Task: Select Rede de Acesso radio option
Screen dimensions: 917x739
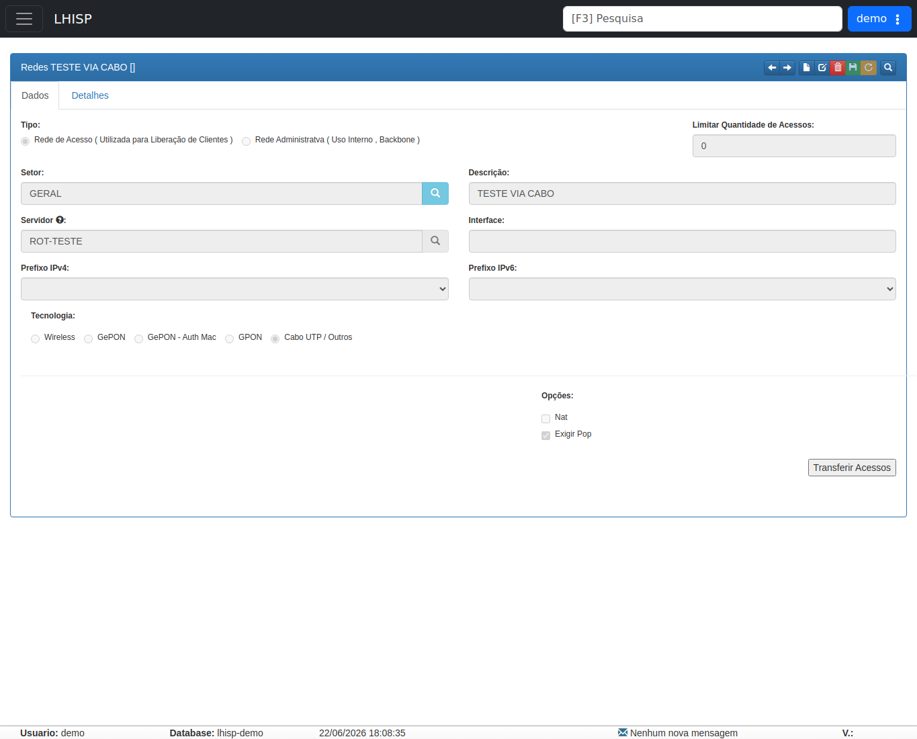Action: 25,141
